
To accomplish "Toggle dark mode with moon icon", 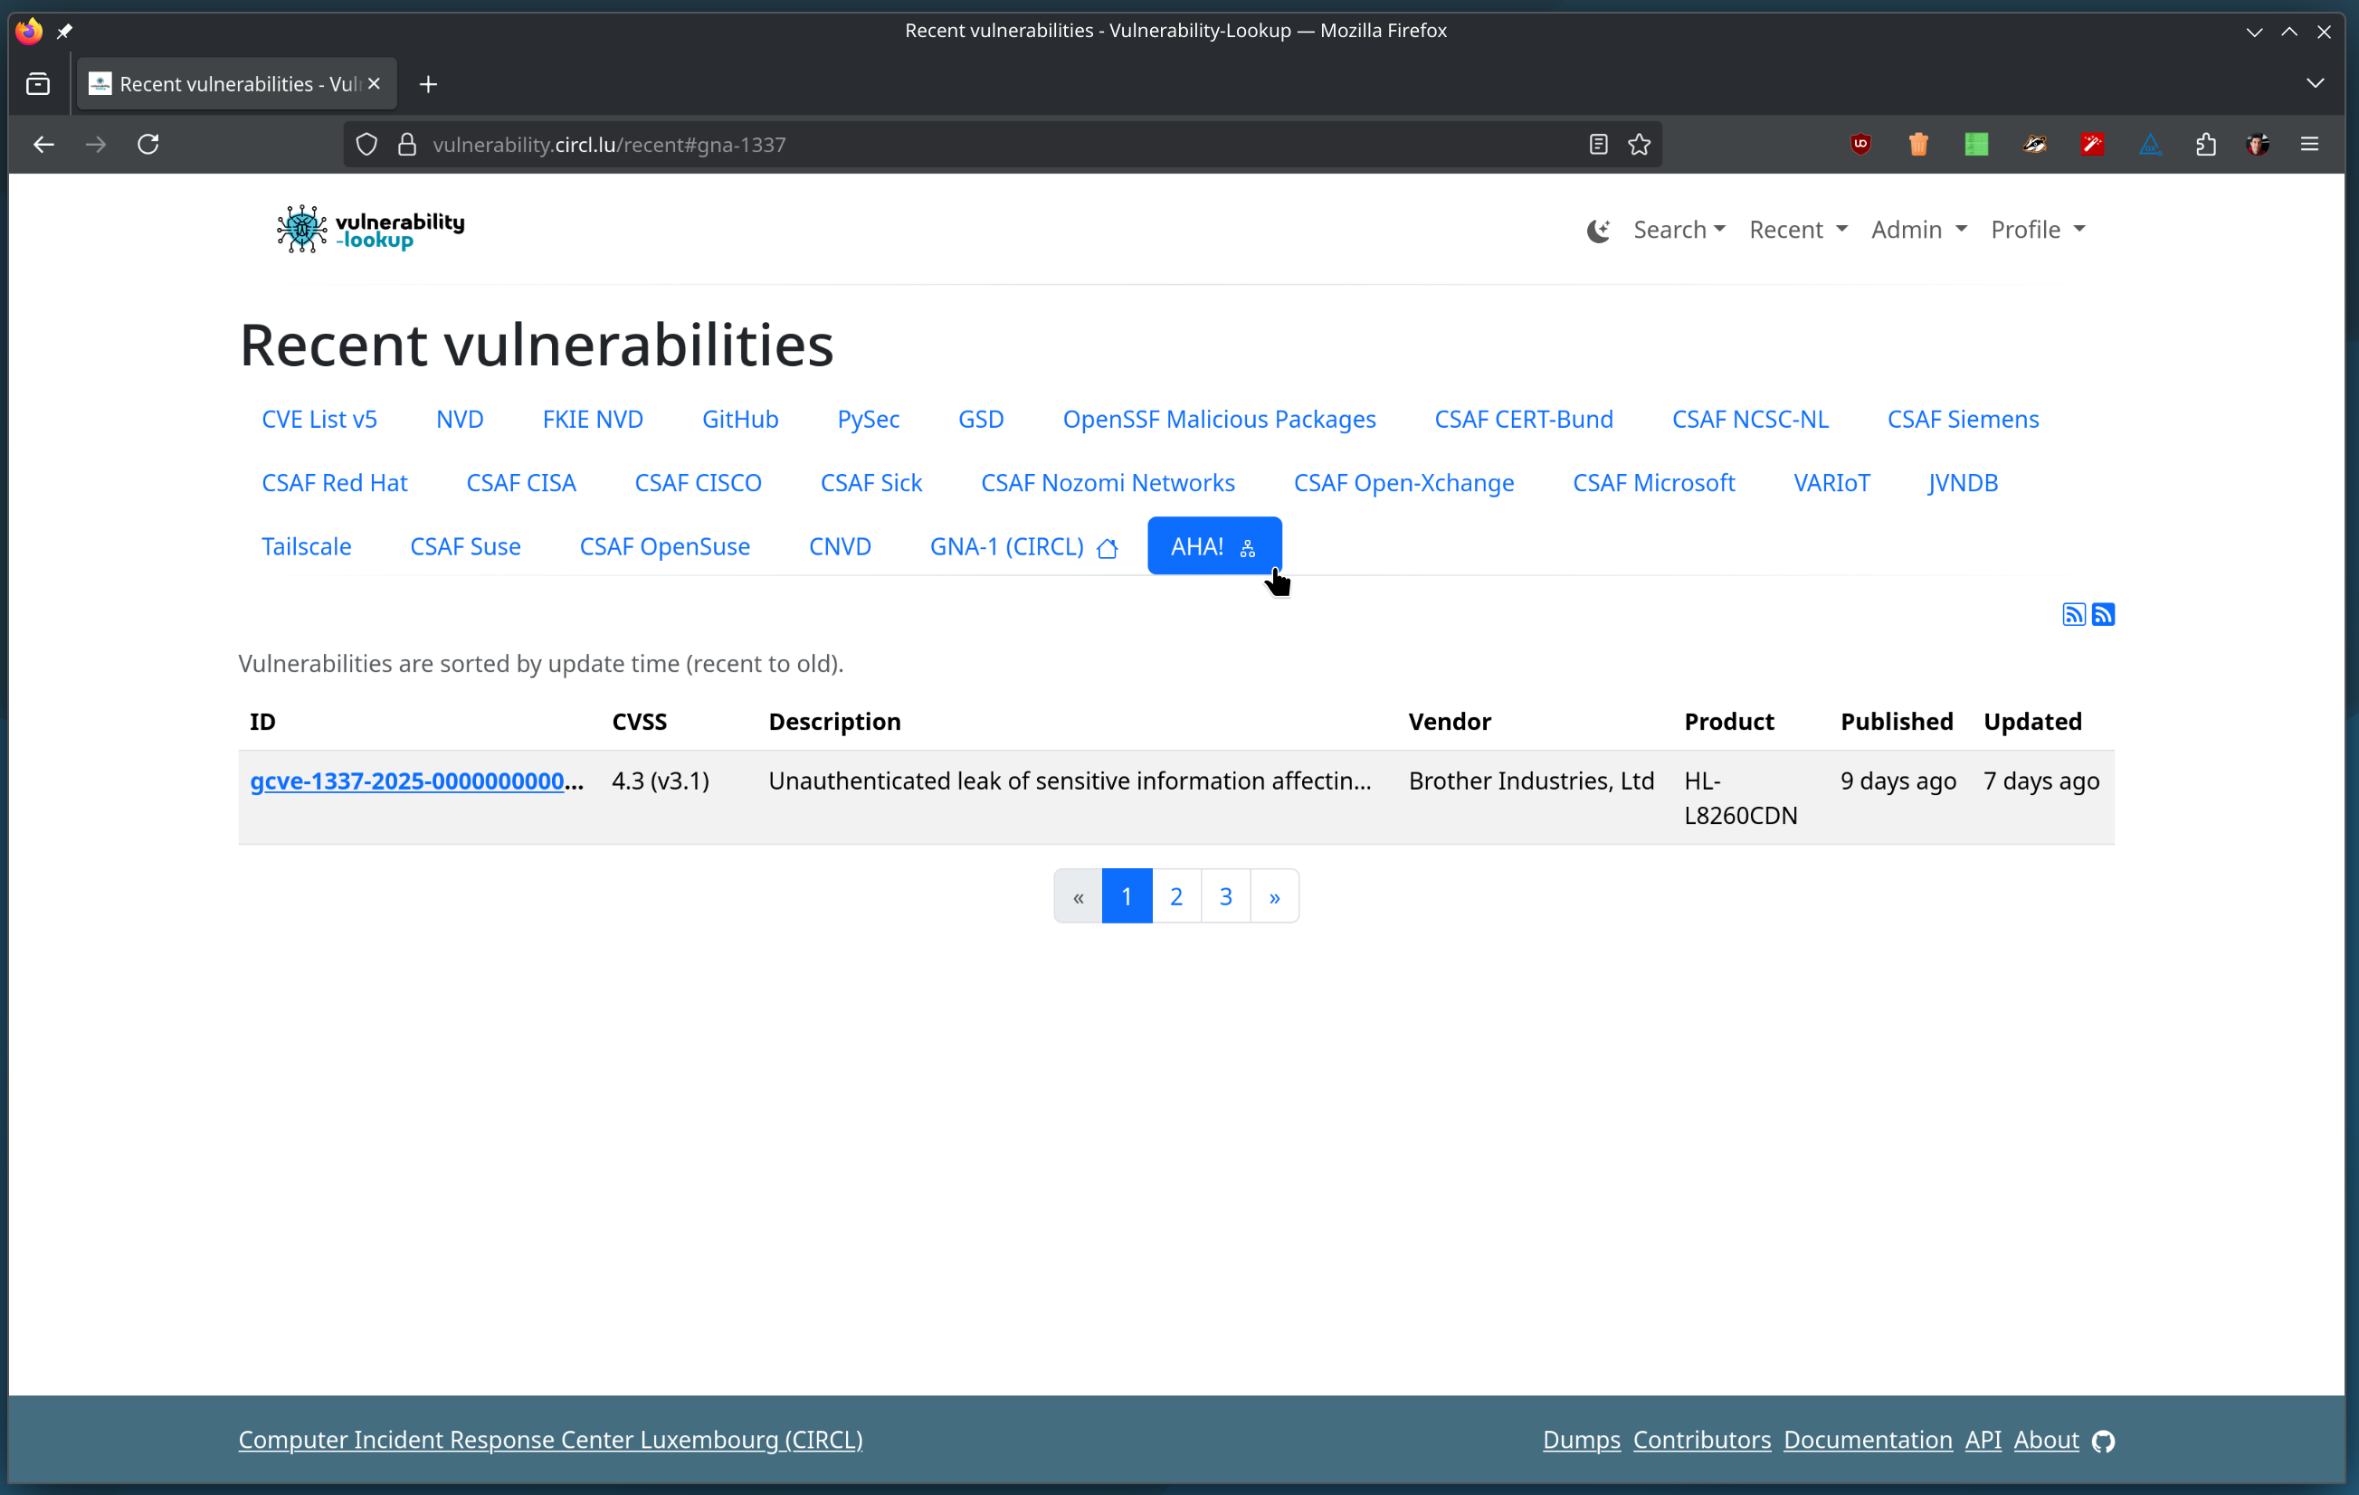I will (x=1598, y=230).
